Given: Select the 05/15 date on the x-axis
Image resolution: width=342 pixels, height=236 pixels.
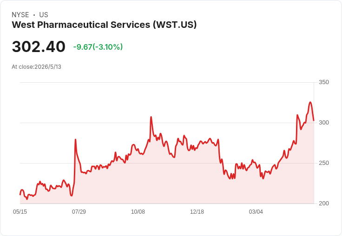Looking at the screenshot, I should (20, 211).
